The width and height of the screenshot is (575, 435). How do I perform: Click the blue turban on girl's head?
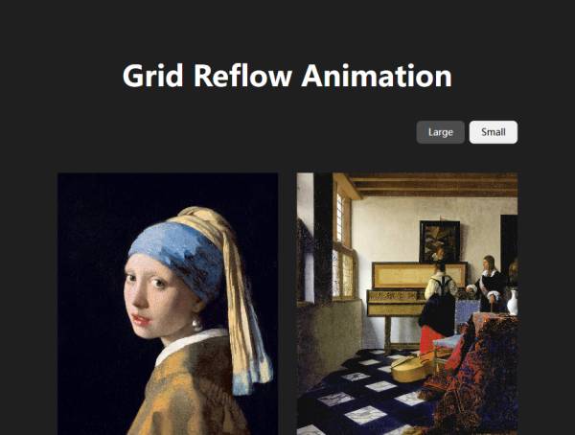(x=180, y=253)
